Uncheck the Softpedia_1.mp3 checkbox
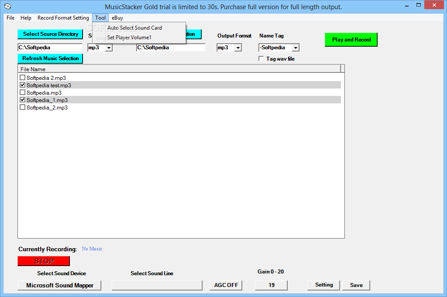Image resolution: width=447 pixels, height=297 pixels. coord(23,100)
